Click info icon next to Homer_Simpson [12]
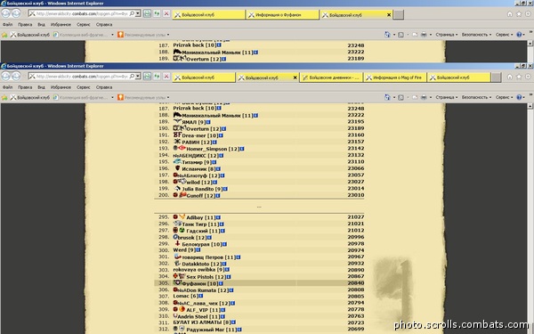 242,149
